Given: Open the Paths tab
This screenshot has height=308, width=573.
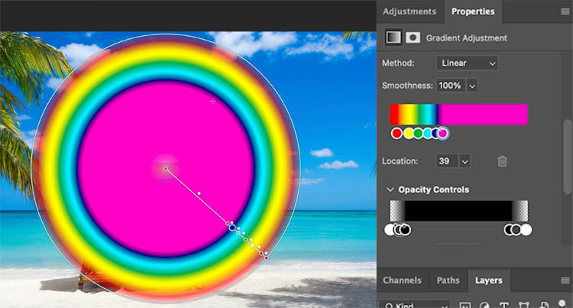Looking at the screenshot, I should tap(448, 280).
